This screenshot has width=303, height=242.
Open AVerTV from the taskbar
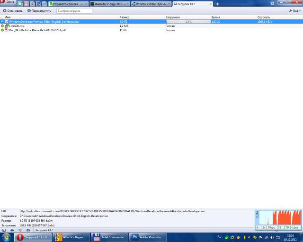coord(71,237)
